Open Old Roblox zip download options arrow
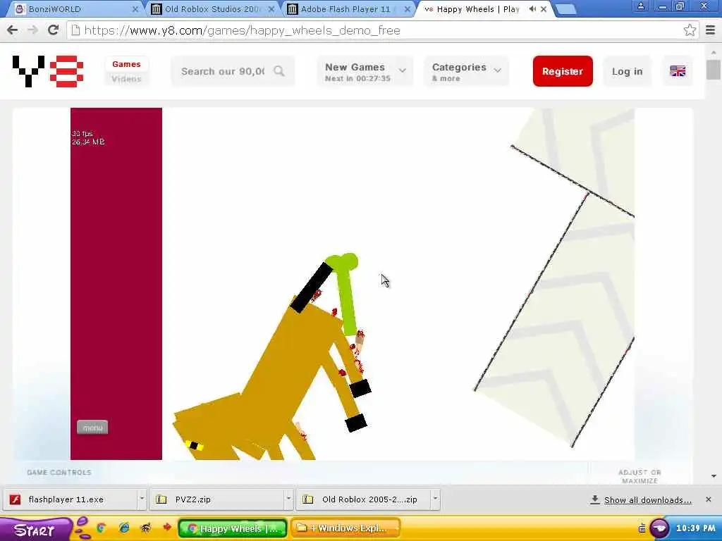Image resolution: width=722 pixels, height=541 pixels. click(x=434, y=499)
